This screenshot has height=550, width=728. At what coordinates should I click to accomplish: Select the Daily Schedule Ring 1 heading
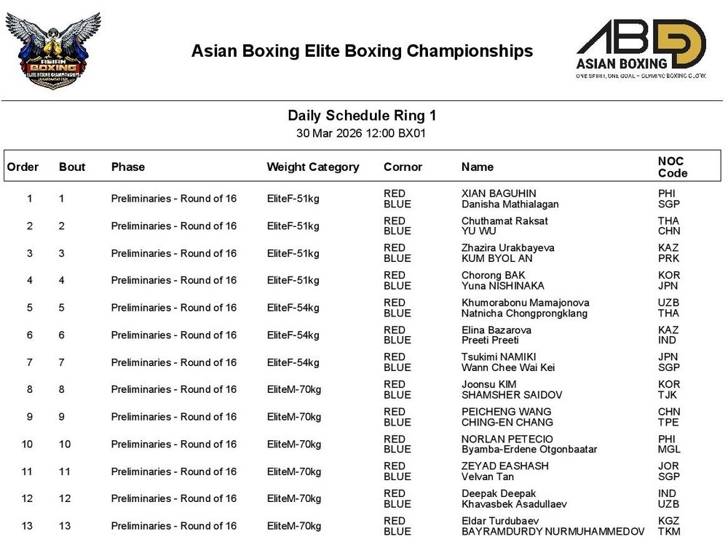362,116
